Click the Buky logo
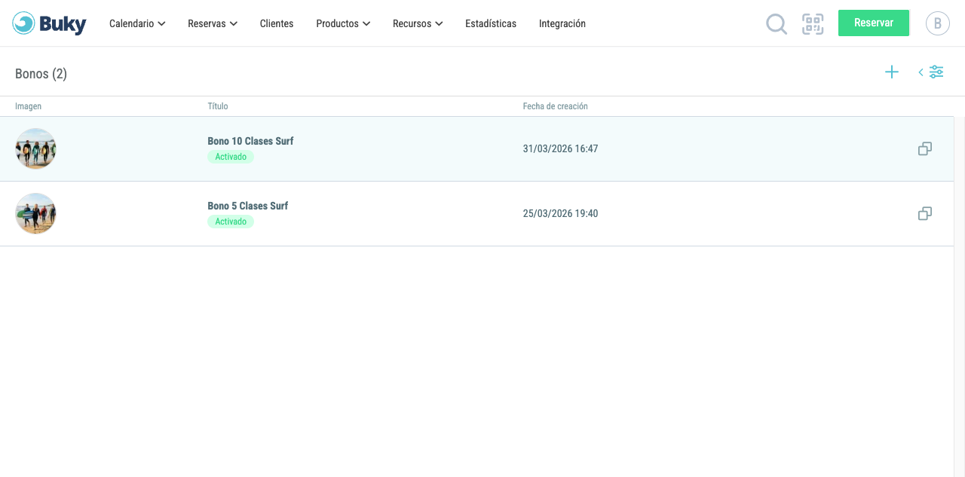 pos(49,23)
